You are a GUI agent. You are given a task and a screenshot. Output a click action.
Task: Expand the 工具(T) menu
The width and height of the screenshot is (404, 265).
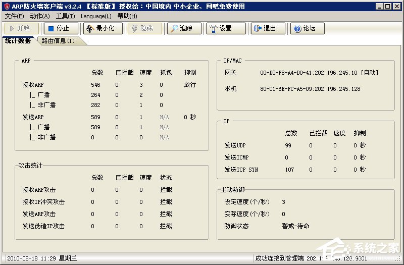[x=65, y=16]
